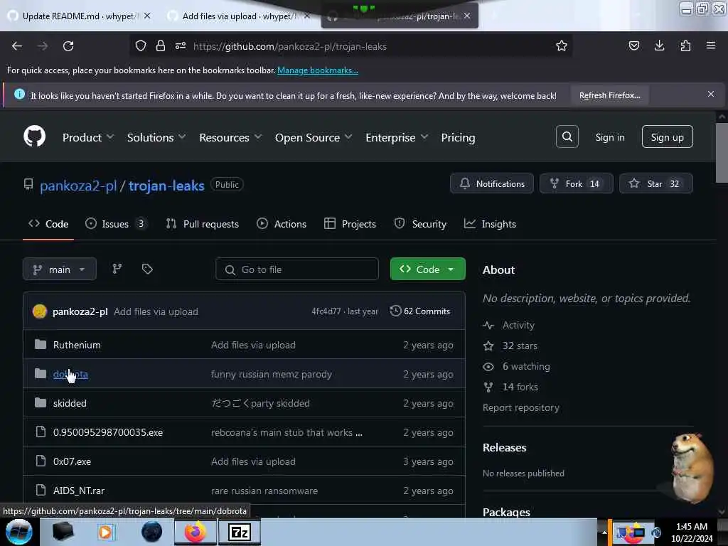Image resolution: width=728 pixels, height=546 pixels.
Task: Click the browser address bar URL
Action: click(x=290, y=46)
